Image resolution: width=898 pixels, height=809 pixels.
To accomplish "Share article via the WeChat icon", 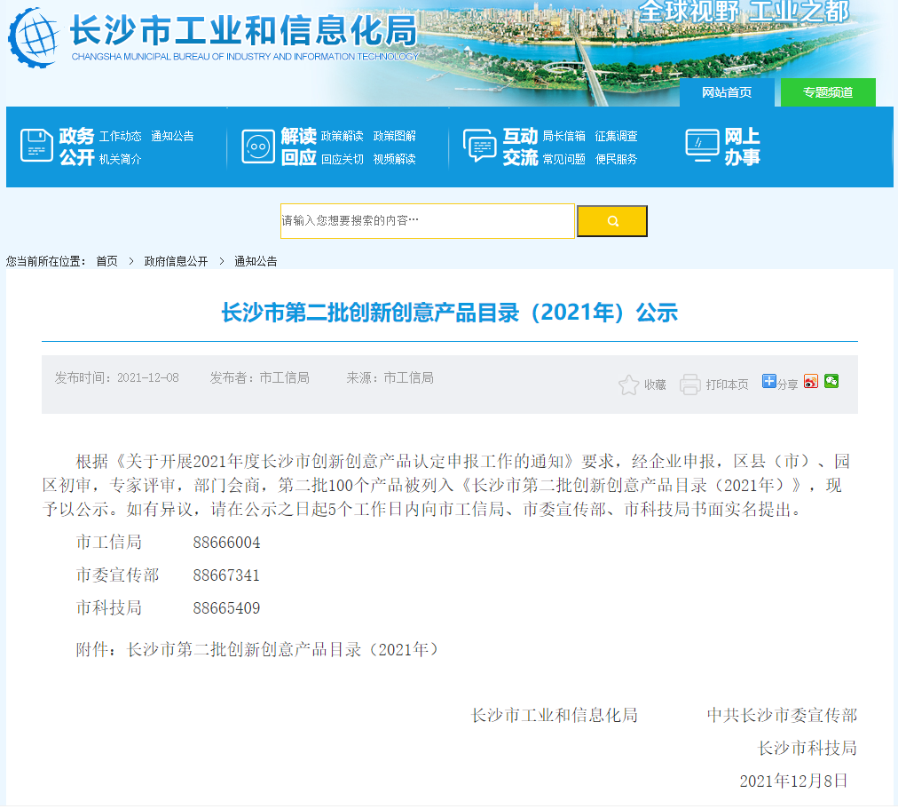I will point(831,381).
